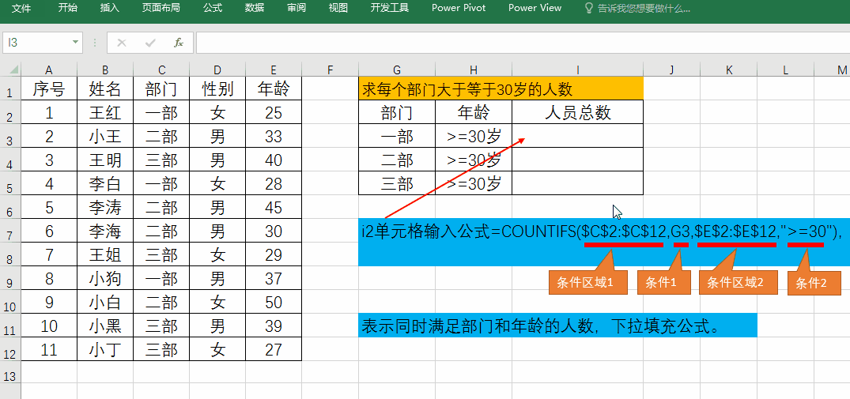Click 三部 in the summary table

[x=397, y=183]
